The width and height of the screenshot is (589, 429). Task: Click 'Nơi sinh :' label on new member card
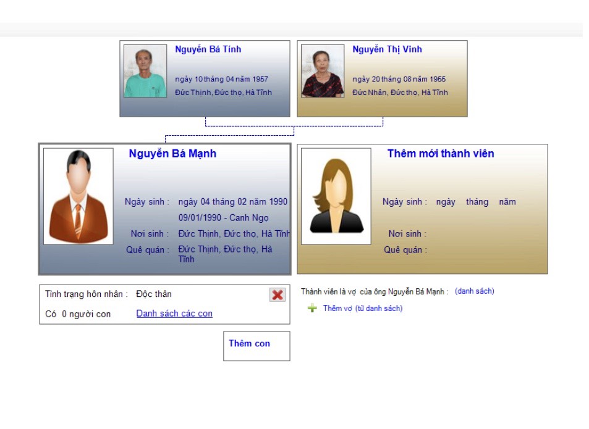point(408,233)
